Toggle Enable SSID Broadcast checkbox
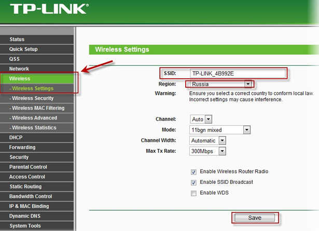The image size is (319, 231). pos(193,183)
